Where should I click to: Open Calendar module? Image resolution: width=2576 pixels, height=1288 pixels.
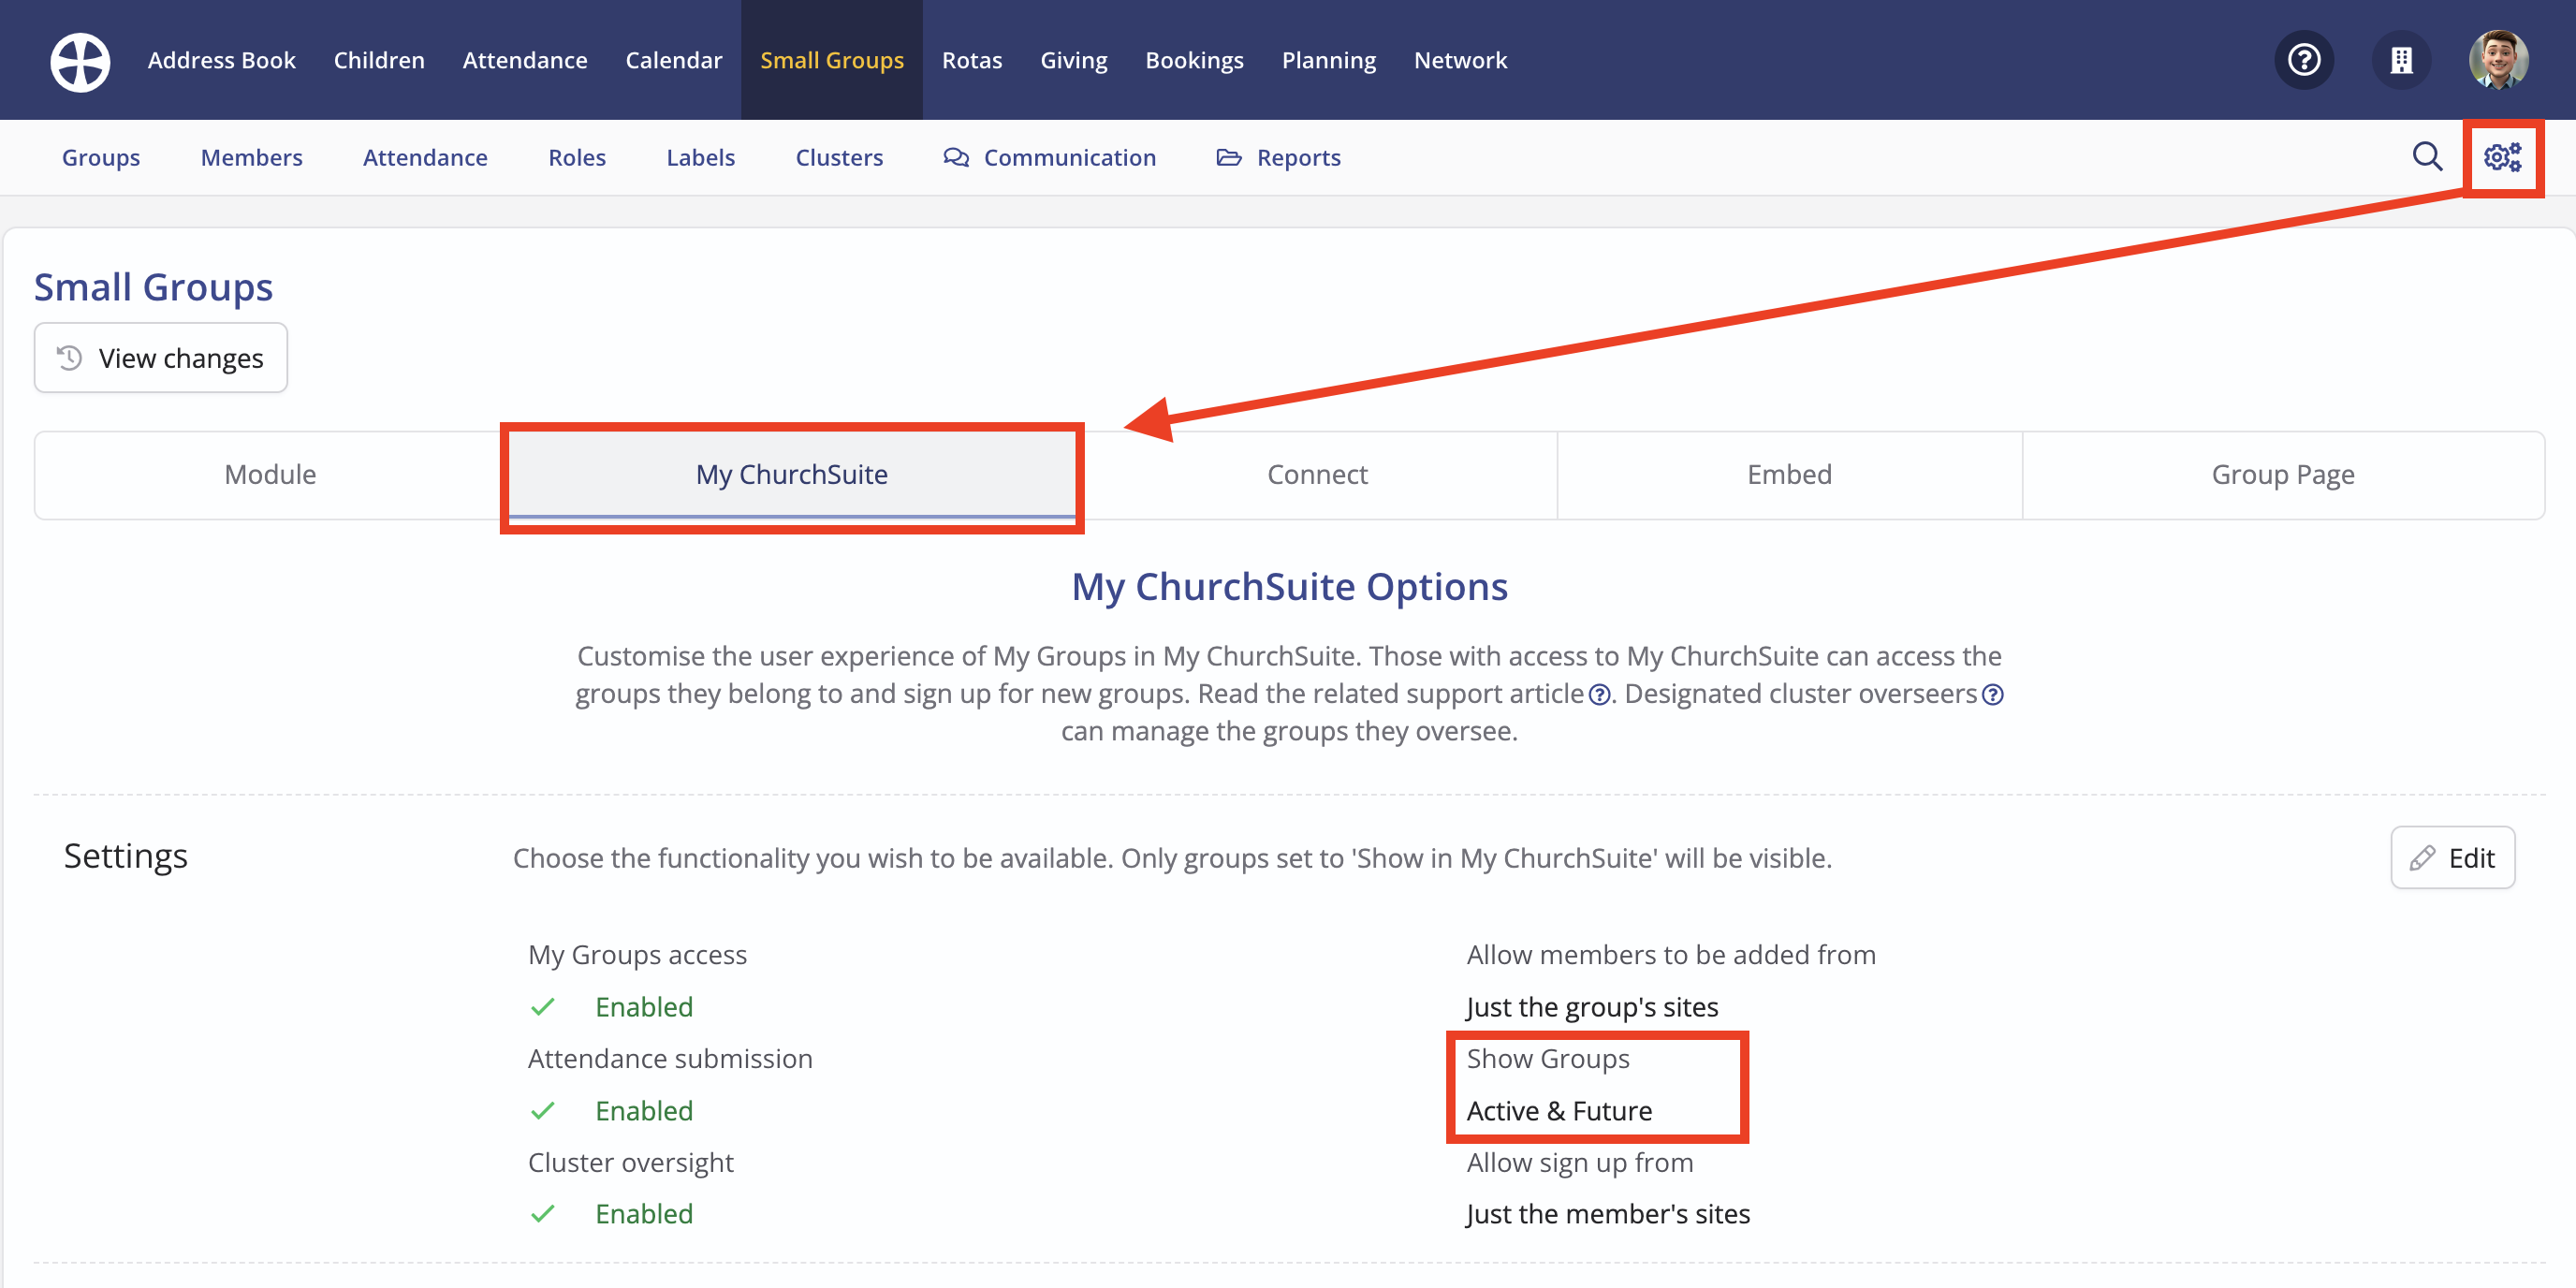[x=674, y=60]
